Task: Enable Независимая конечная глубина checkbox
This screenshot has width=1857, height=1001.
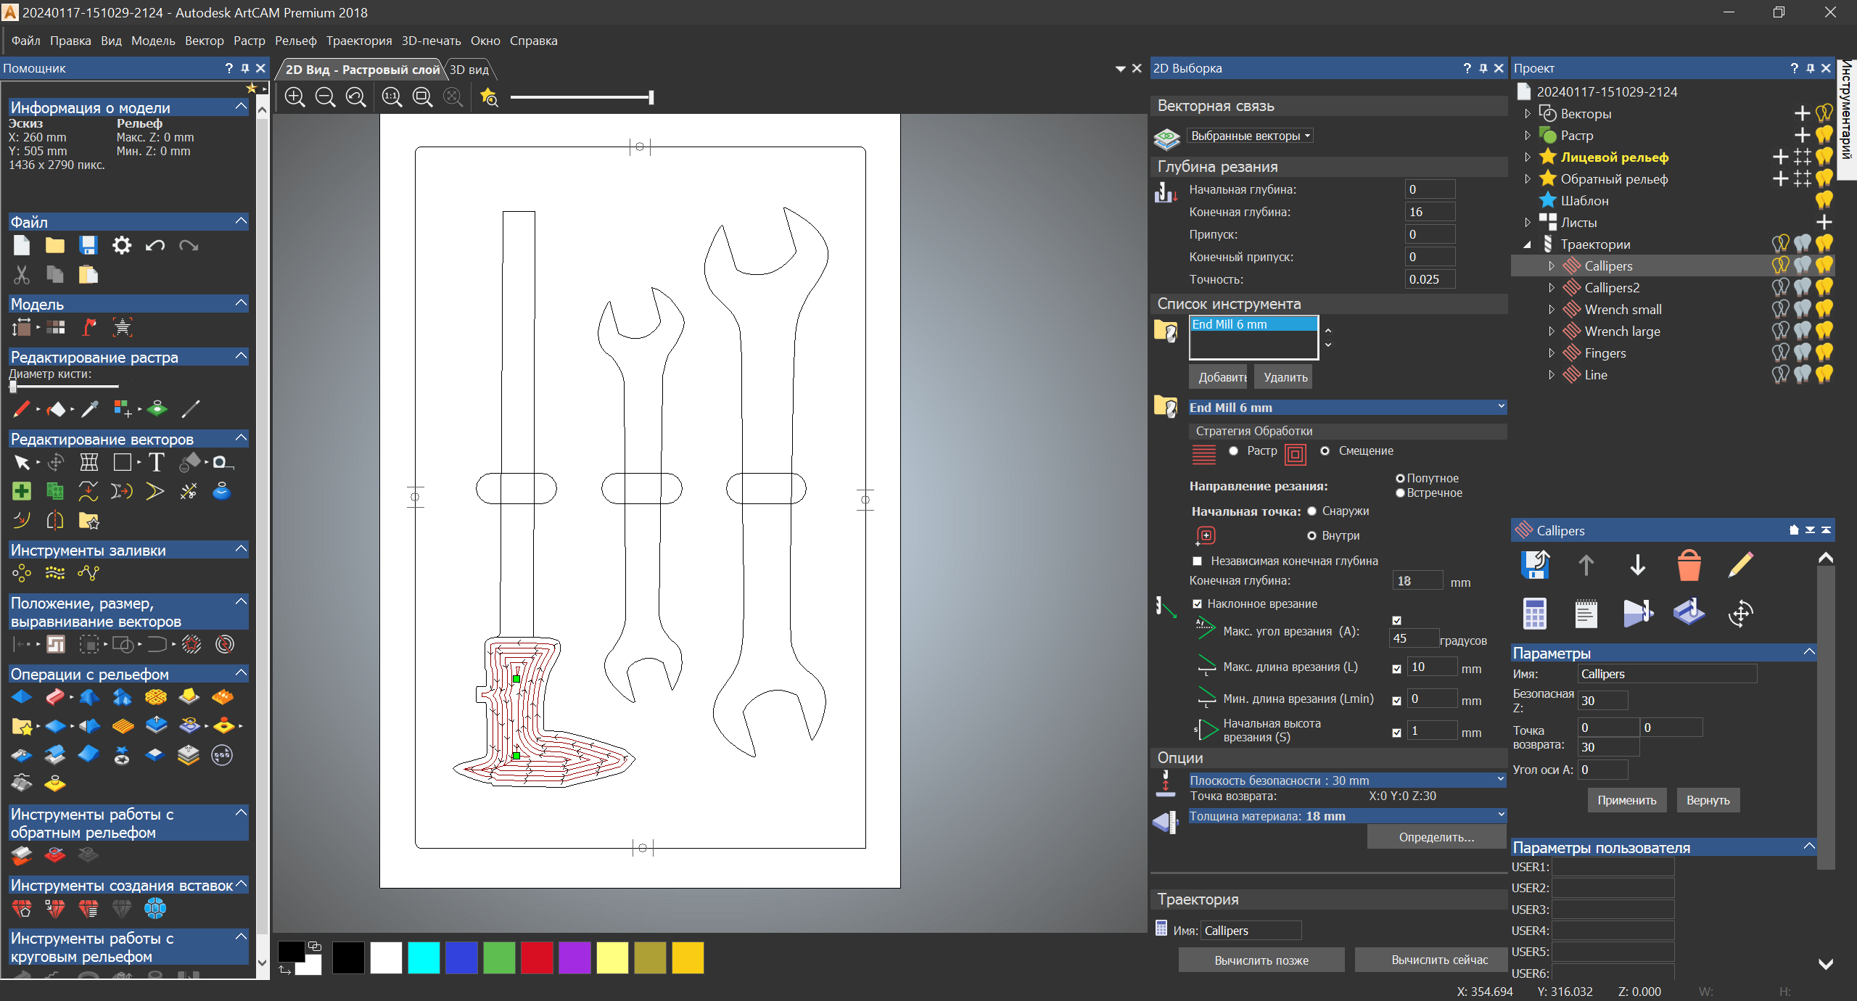Action: [1198, 561]
